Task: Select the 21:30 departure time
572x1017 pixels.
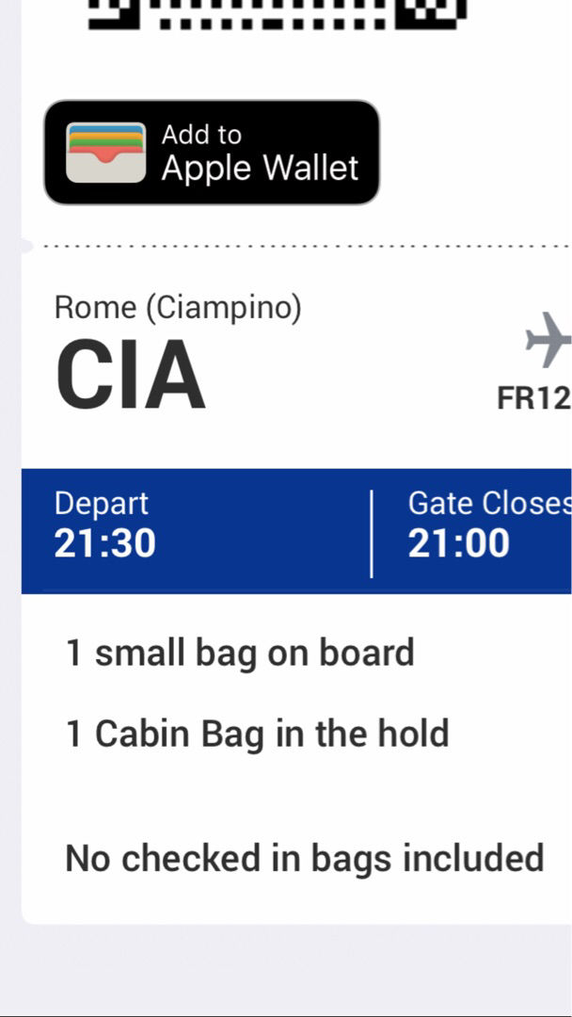Action: point(104,543)
